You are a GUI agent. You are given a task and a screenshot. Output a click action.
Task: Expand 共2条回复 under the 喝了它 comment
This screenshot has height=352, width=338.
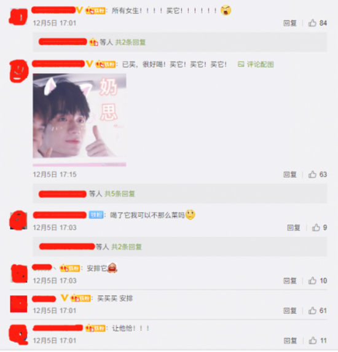pyautogui.click(x=127, y=247)
